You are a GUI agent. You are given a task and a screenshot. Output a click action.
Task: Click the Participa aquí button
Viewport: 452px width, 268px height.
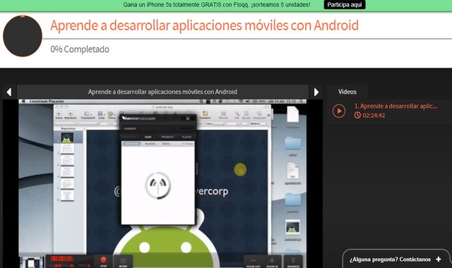point(345,5)
